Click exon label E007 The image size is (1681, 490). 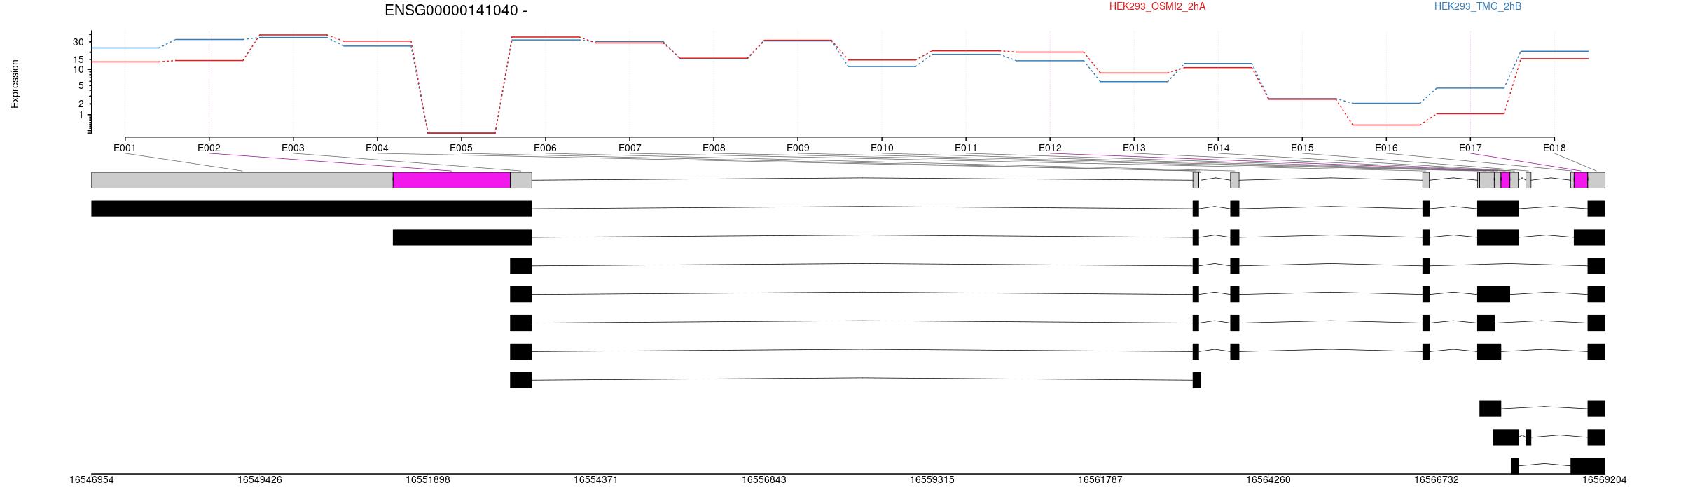click(630, 148)
